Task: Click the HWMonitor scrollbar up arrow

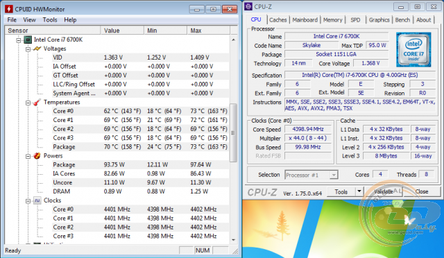Action: 233,40
